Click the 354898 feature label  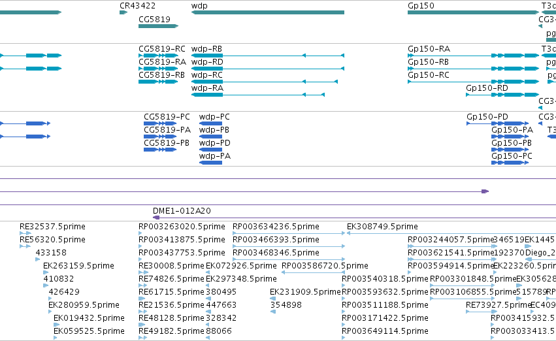(x=286, y=305)
